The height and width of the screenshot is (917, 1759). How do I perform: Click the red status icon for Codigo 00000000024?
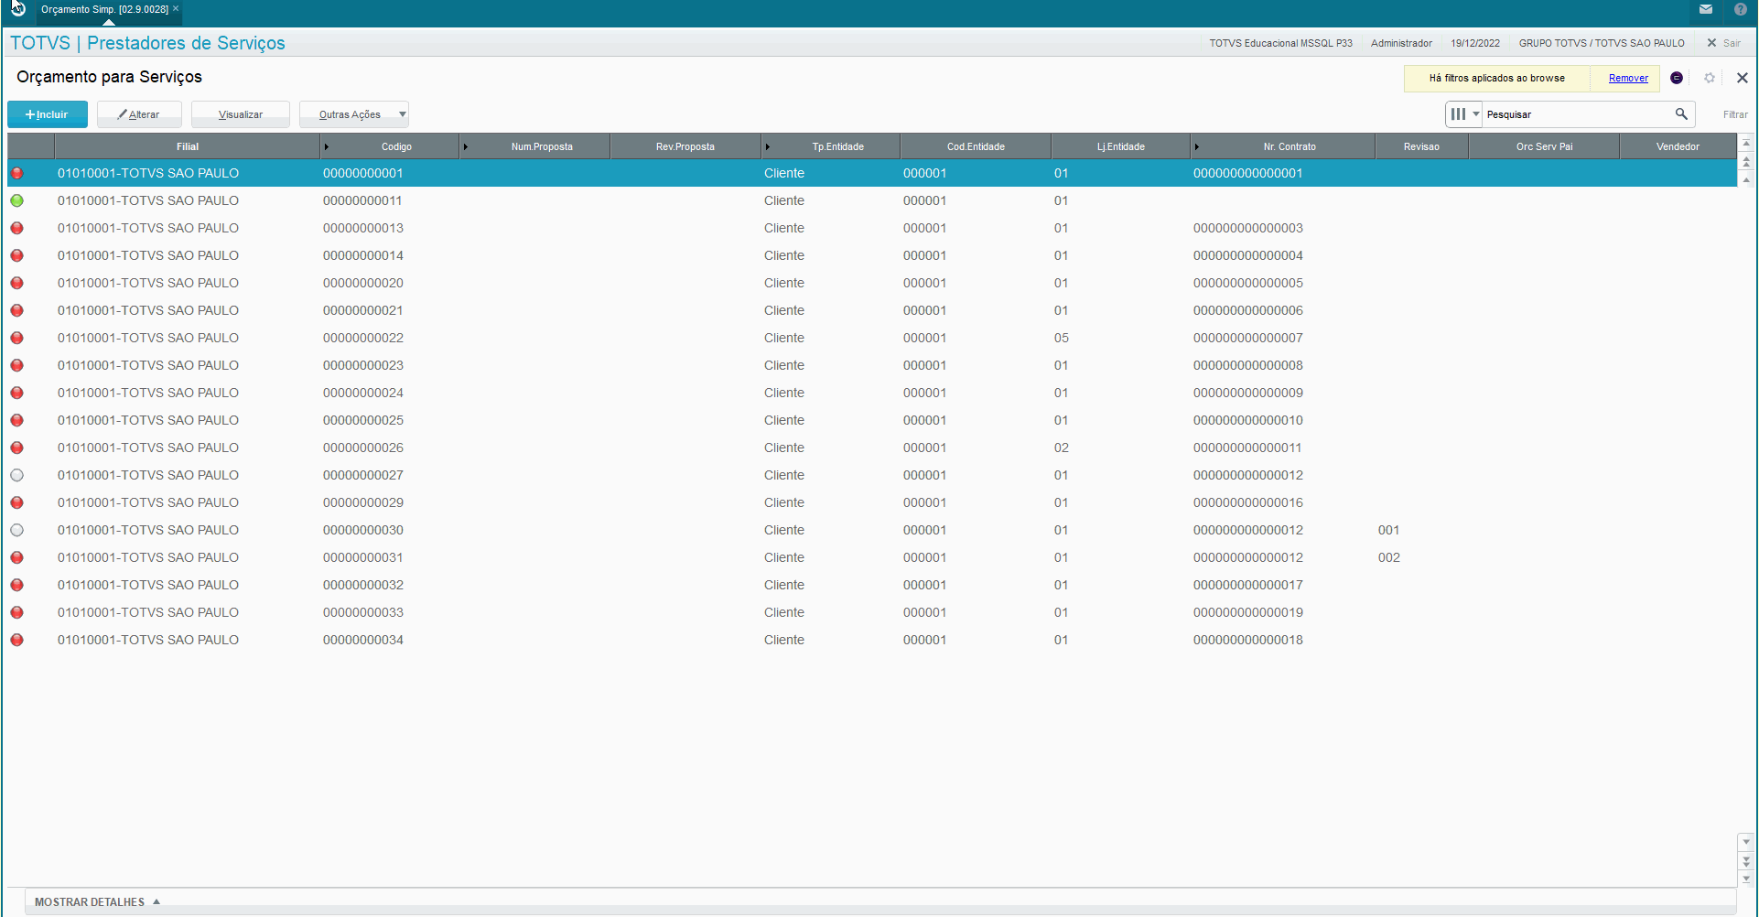click(17, 393)
